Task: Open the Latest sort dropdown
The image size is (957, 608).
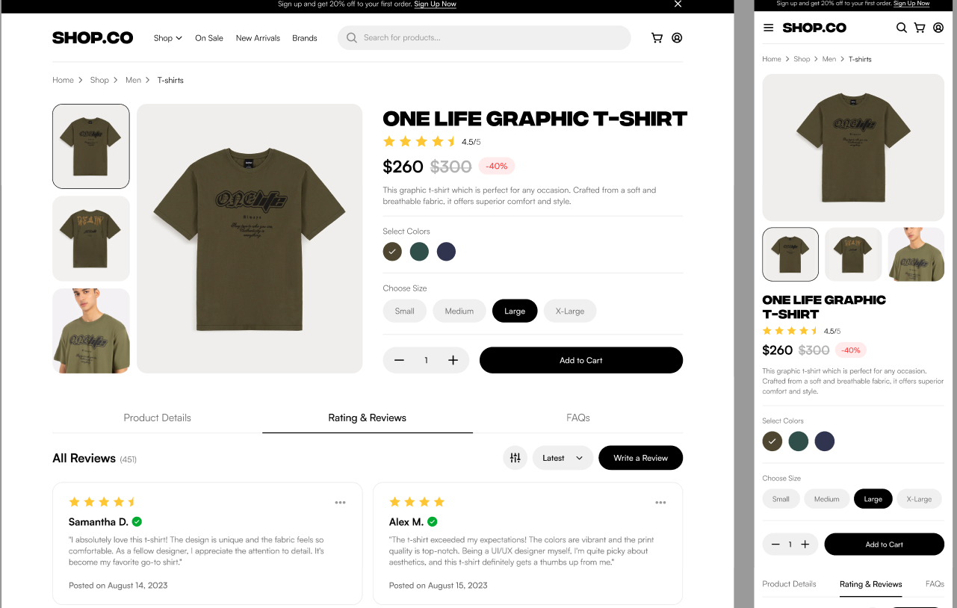Action: pyautogui.click(x=563, y=458)
